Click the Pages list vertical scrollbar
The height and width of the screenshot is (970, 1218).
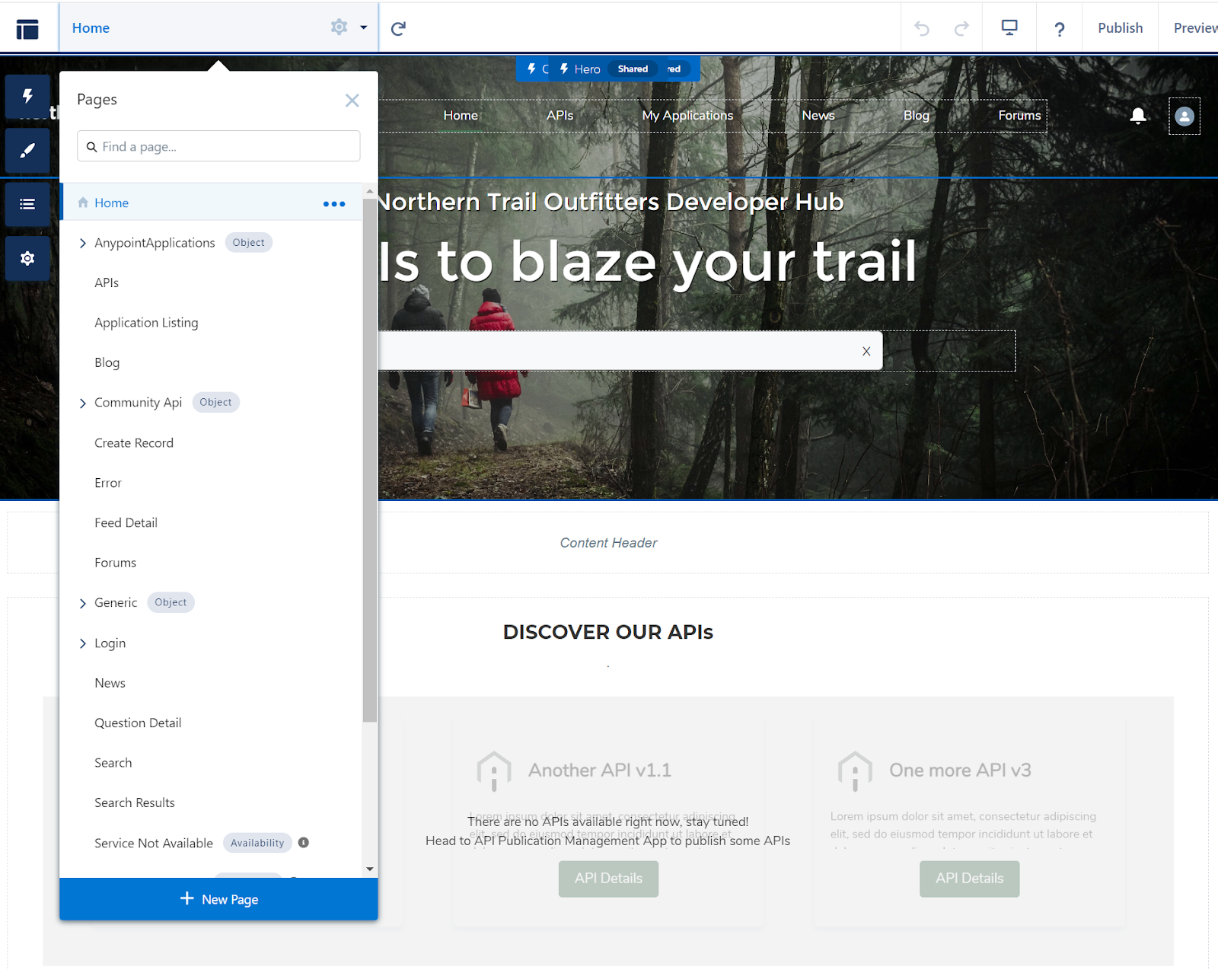point(370,460)
